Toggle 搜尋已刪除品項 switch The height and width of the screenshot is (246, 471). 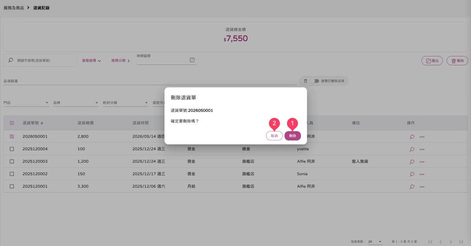coord(314,81)
